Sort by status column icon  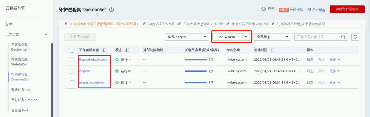point(128,50)
